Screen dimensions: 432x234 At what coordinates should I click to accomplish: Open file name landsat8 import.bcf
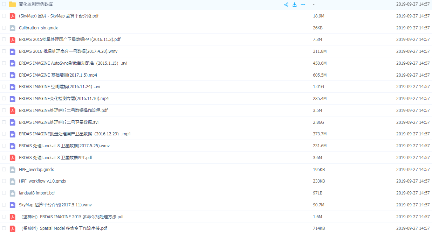(x=37, y=193)
